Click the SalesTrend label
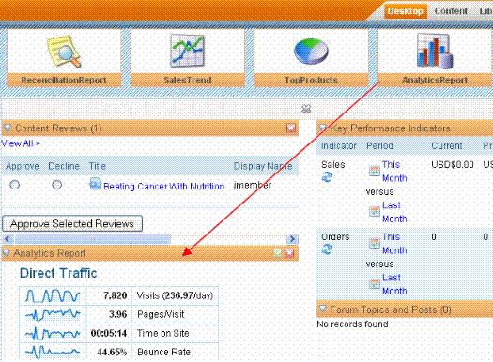This screenshot has height=362, width=493. [188, 80]
